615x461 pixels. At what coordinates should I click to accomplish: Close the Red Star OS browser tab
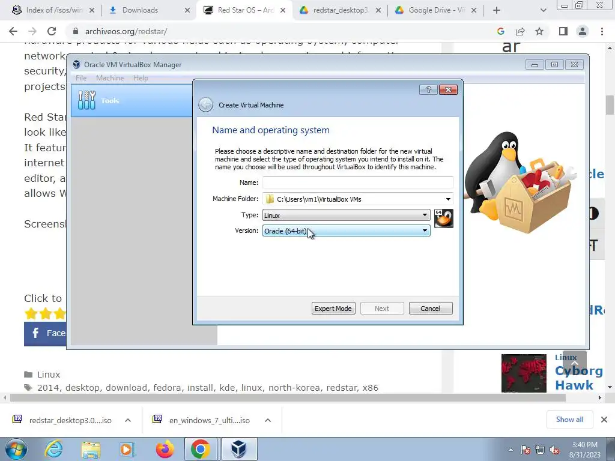point(283,11)
